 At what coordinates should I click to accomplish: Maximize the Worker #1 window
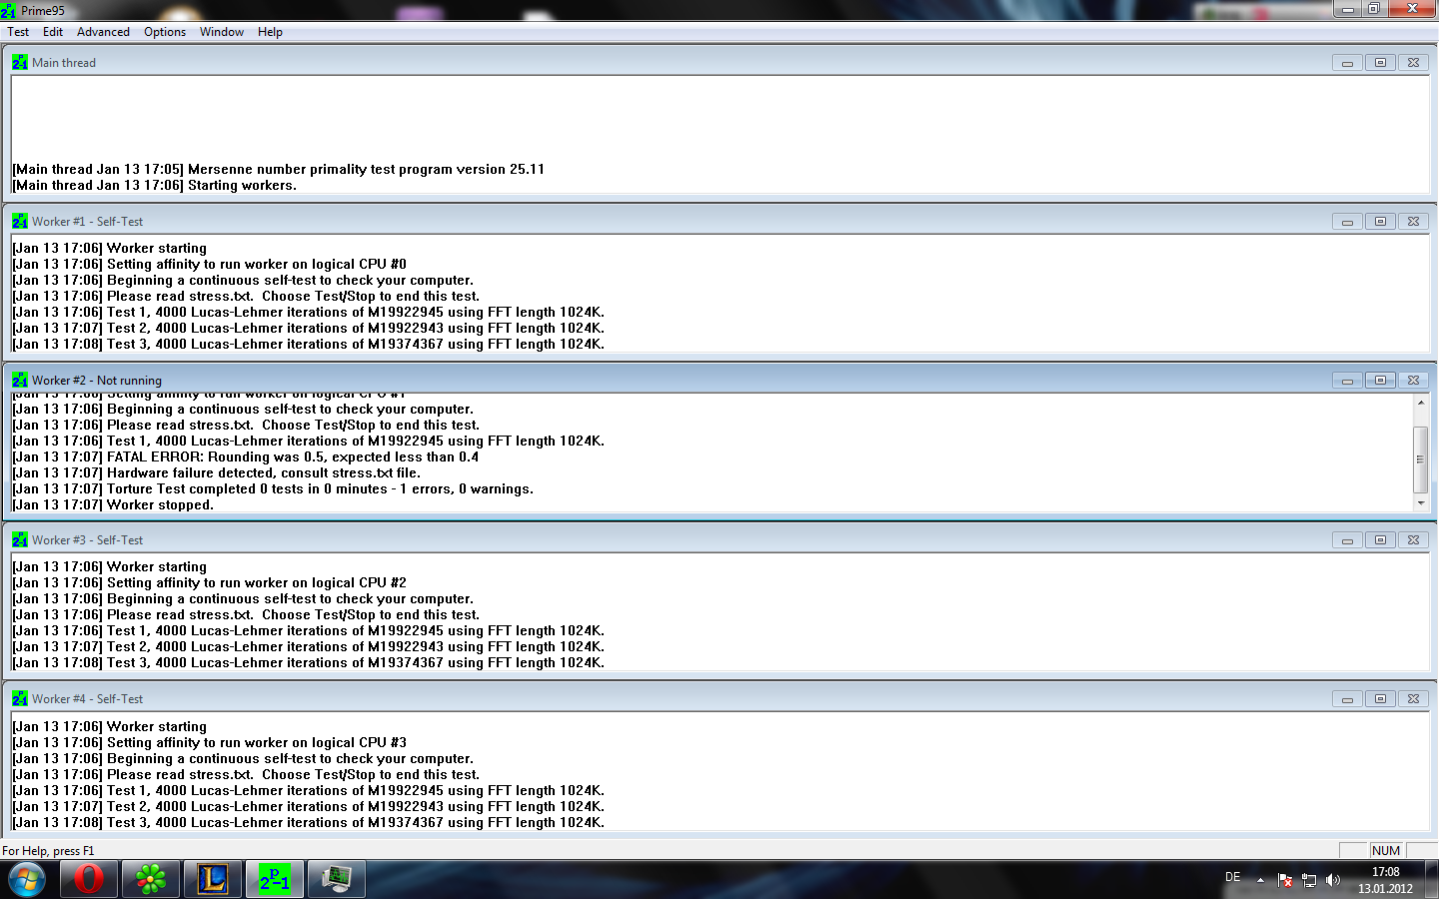click(x=1380, y=221)
